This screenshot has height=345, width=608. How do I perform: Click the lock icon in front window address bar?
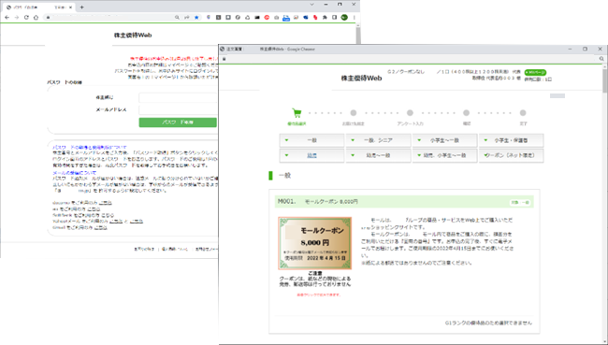click(224, 59)
